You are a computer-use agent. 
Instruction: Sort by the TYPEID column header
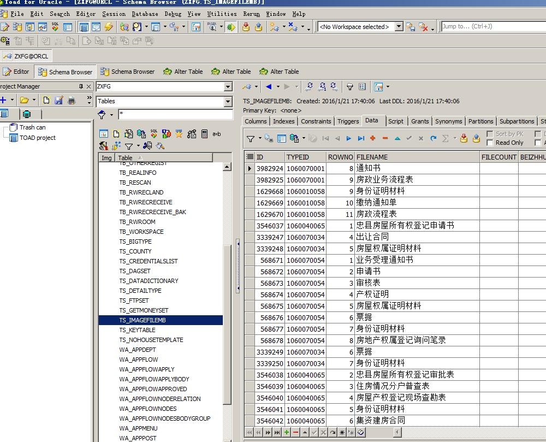tap(305, 157)
